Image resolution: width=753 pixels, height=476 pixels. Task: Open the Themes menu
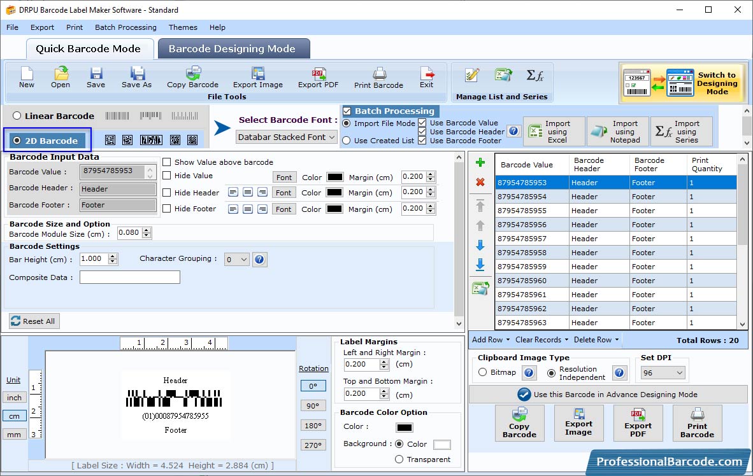pos(183,27)
